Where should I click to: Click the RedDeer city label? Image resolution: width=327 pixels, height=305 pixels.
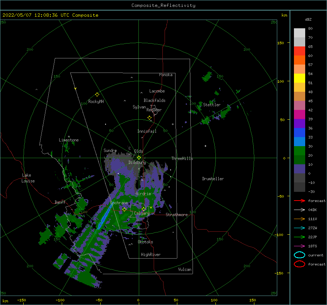(154, 110)
